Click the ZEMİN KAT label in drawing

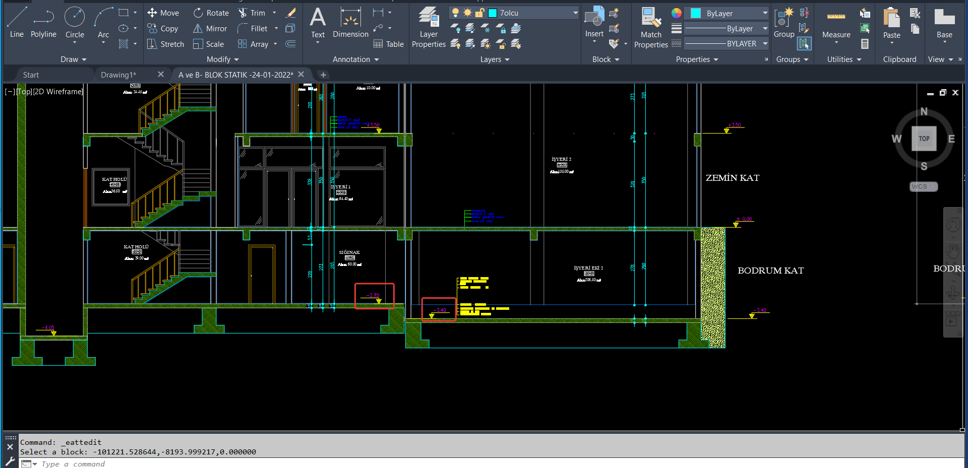(732, 178)
